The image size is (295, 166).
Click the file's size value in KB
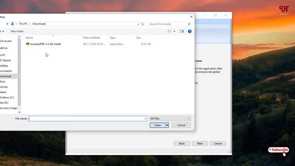[146, 44]
